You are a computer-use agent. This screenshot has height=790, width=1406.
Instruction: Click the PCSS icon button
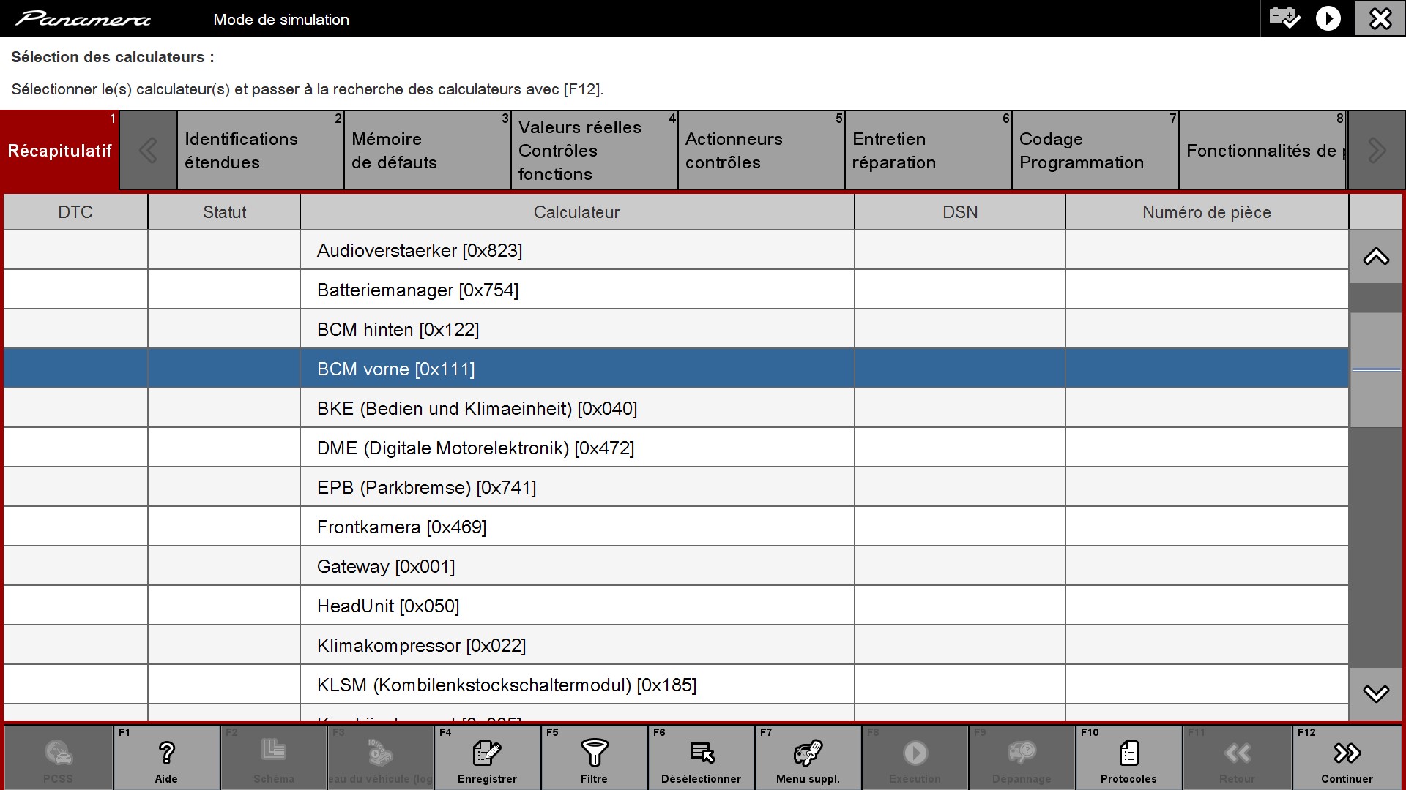pos(59,757)
